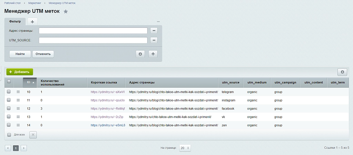Collapse the filter panel with minus icon
353x155 pixels.
pyautogui.click(x=158, y=22)
